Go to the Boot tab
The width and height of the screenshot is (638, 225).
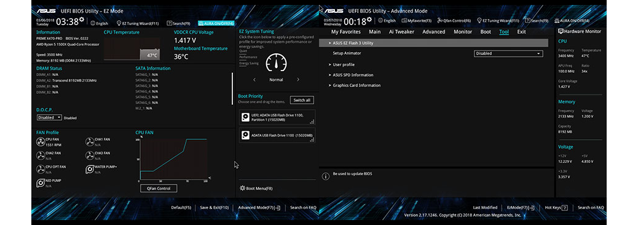[486, 32]
